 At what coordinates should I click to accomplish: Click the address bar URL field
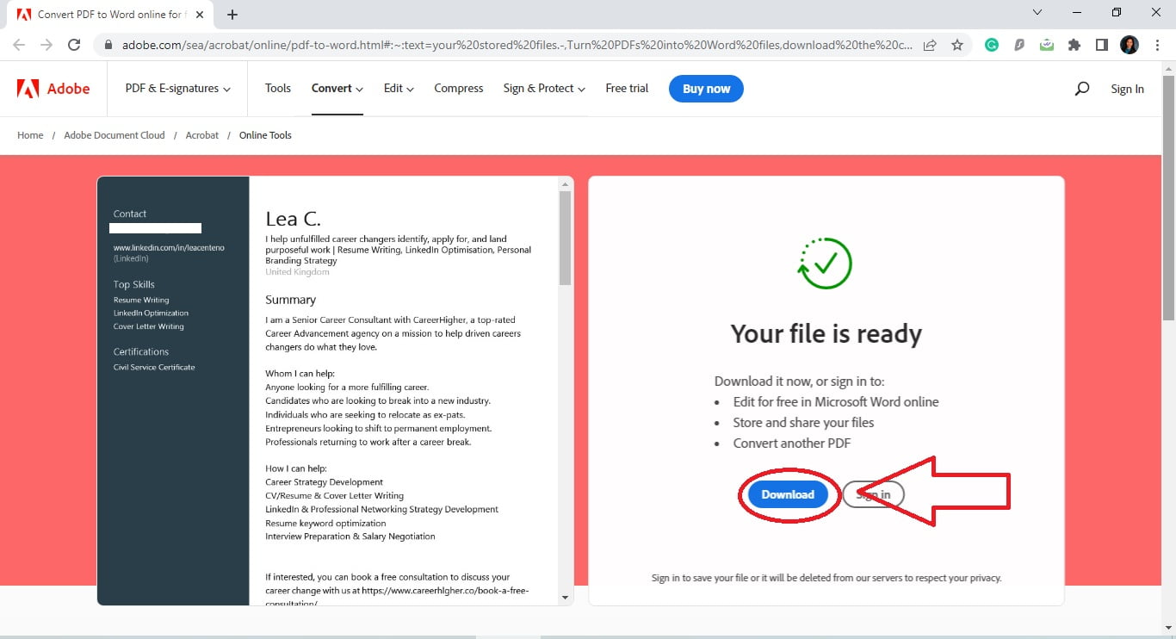(x=517, y=46)
